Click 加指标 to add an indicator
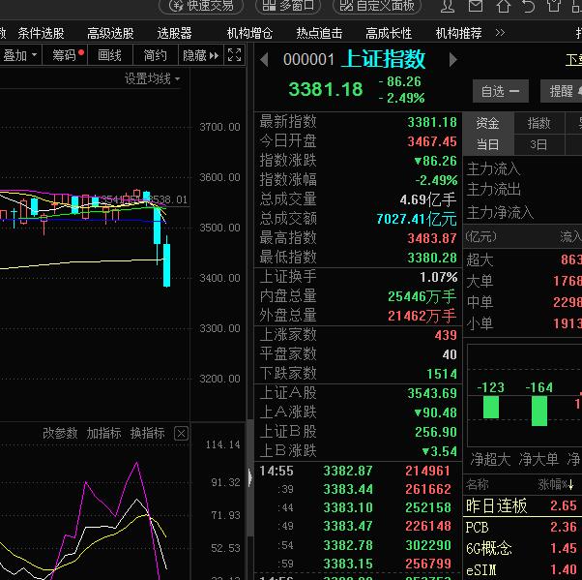Image resolution: width=582 pixels, height=580 pixels. 103,433
